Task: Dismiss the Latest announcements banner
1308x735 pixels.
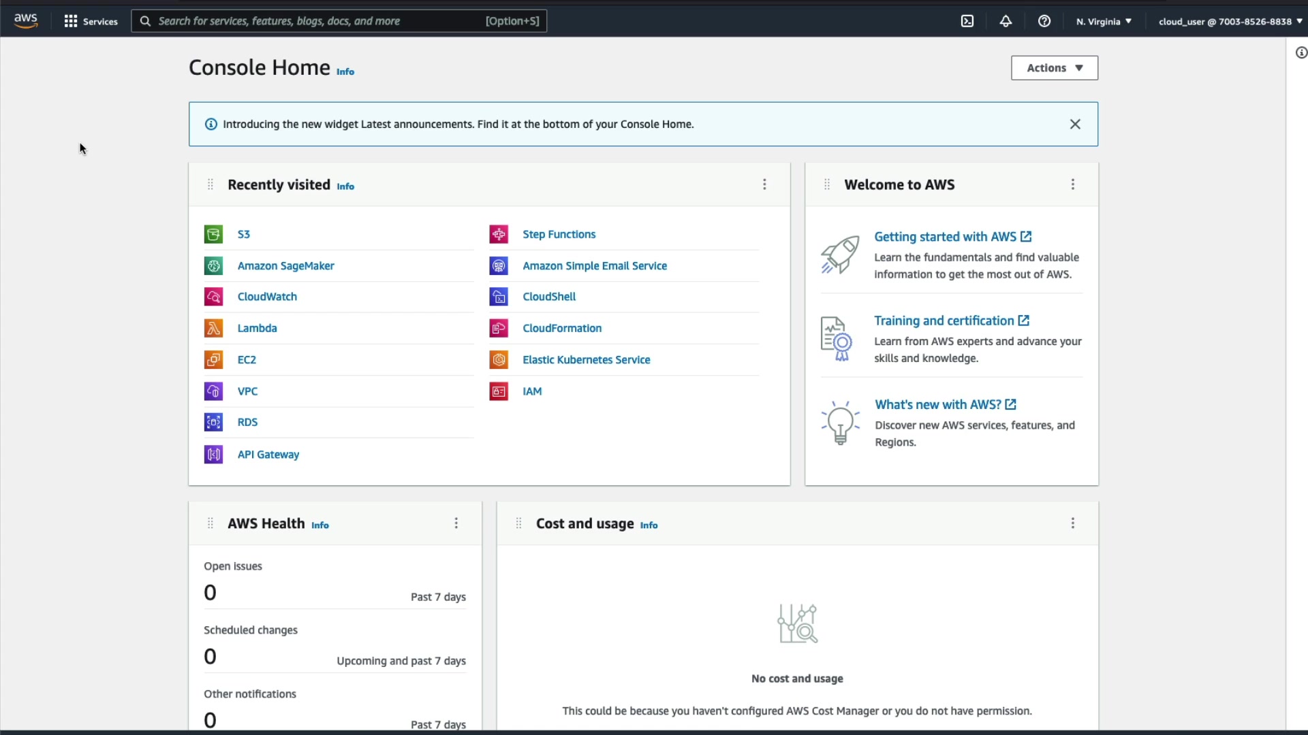Action: point(1074,124)
